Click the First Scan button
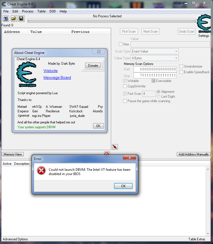Image resolution: width=213 pixels, height=244 pixels. click(129, 31)
